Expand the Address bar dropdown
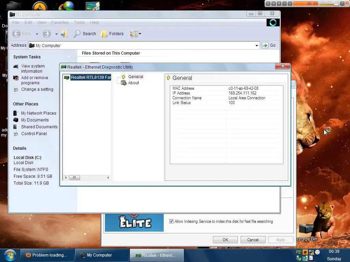 [257, 45]
